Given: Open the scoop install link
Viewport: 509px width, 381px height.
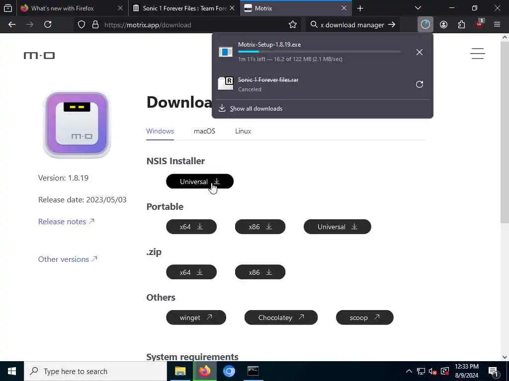Looking at the screenshot, I should (364, 317).
